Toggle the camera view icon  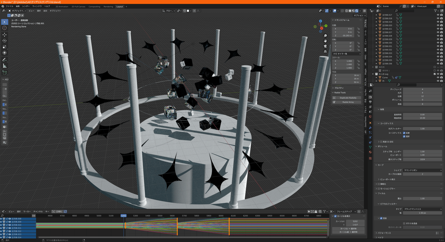(x=325, y=46)
